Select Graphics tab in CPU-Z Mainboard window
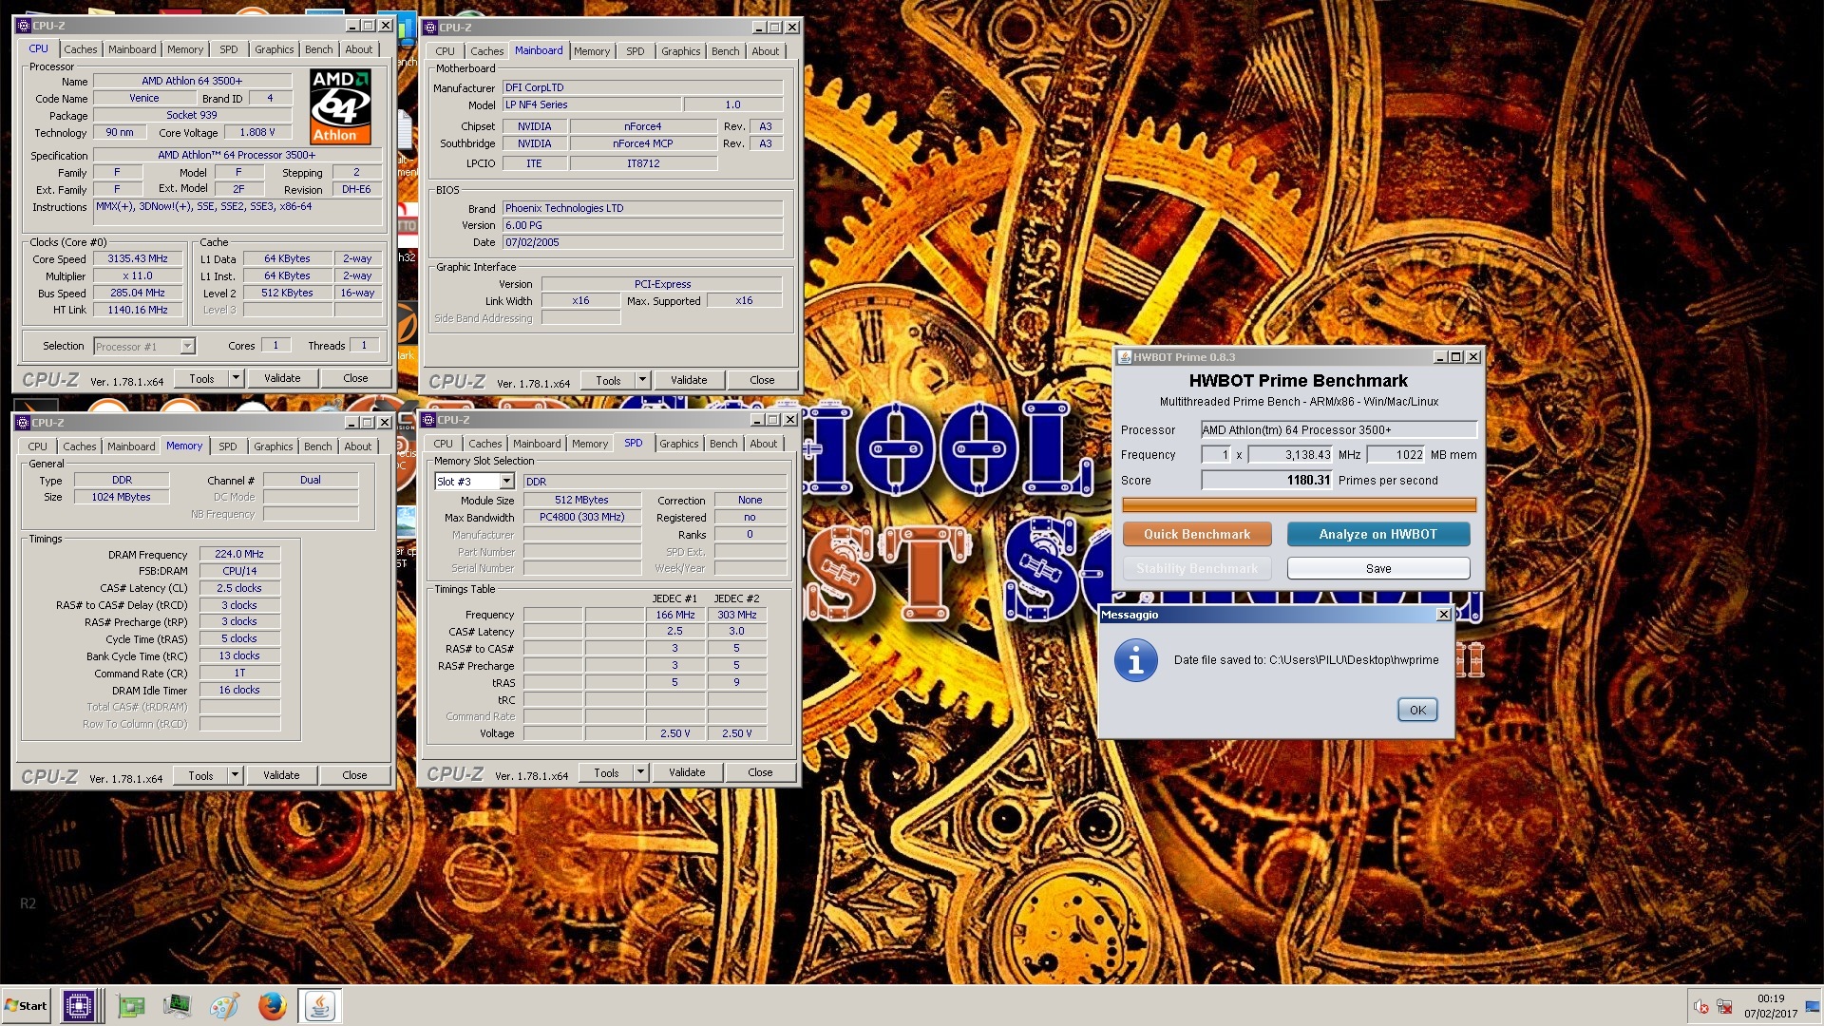 [x=681, y=51]
